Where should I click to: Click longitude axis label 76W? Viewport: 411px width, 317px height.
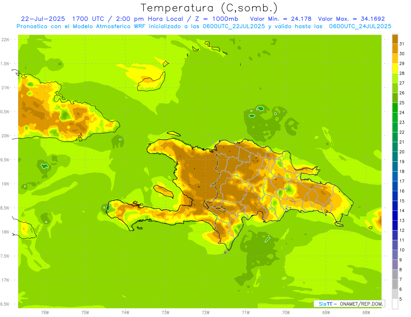click(x=45, y=313)
